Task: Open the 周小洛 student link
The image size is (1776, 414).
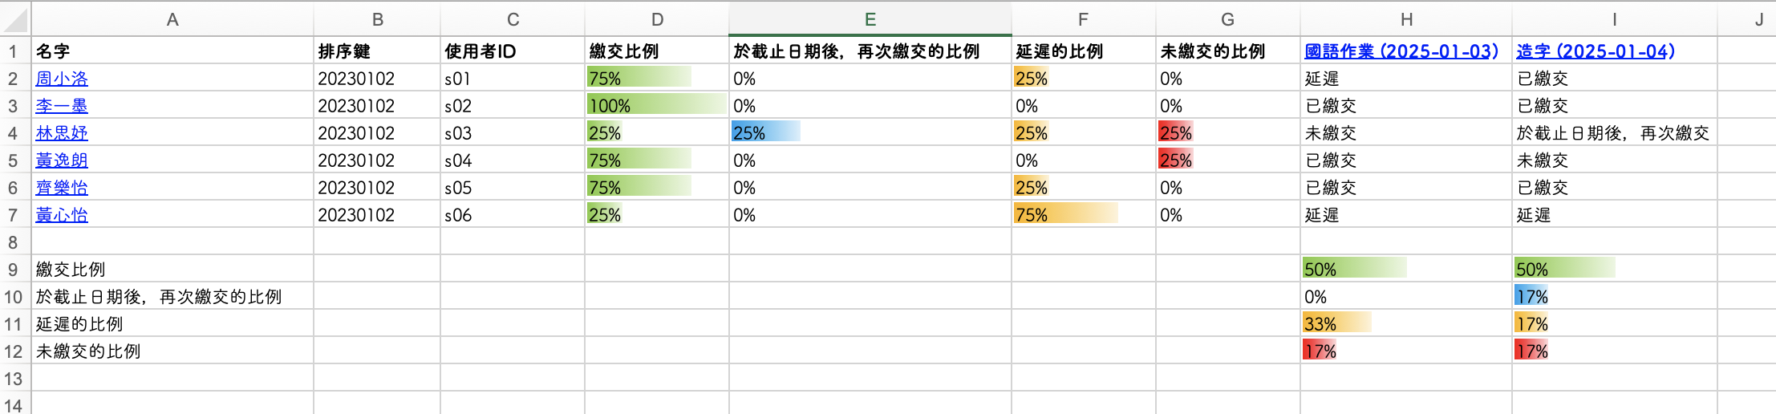Action: (x=62, y=79)
